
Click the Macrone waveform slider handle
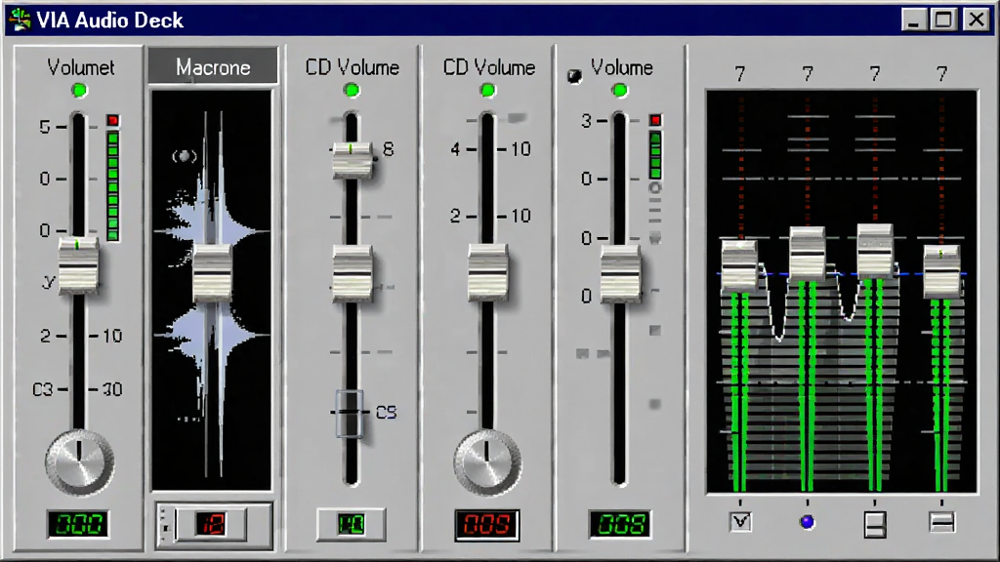[212, 273]
